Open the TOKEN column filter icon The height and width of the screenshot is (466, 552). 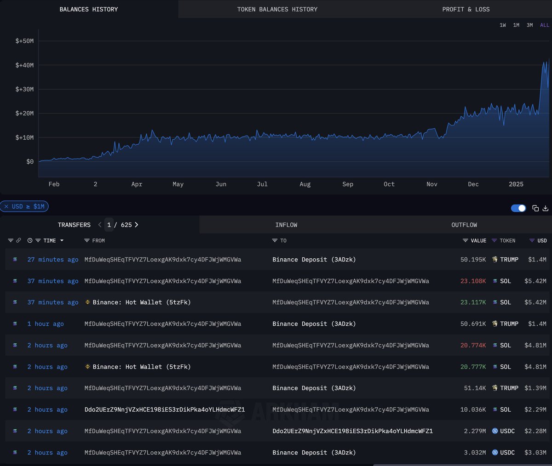494,240
